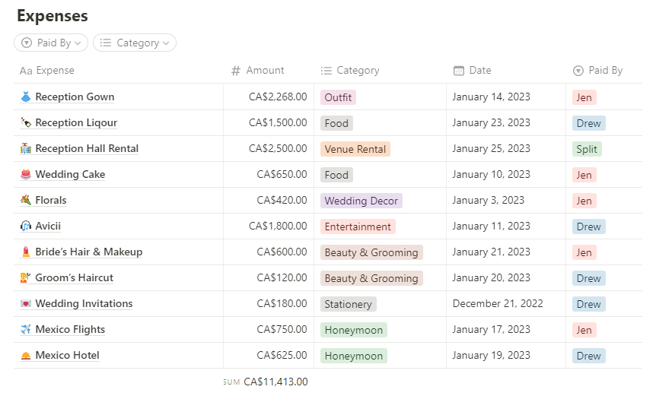The height and width of the screenshot is (396, 656).
Task: Click the cake icon beside Wedding Cake
Action: (x=26, y=175)
